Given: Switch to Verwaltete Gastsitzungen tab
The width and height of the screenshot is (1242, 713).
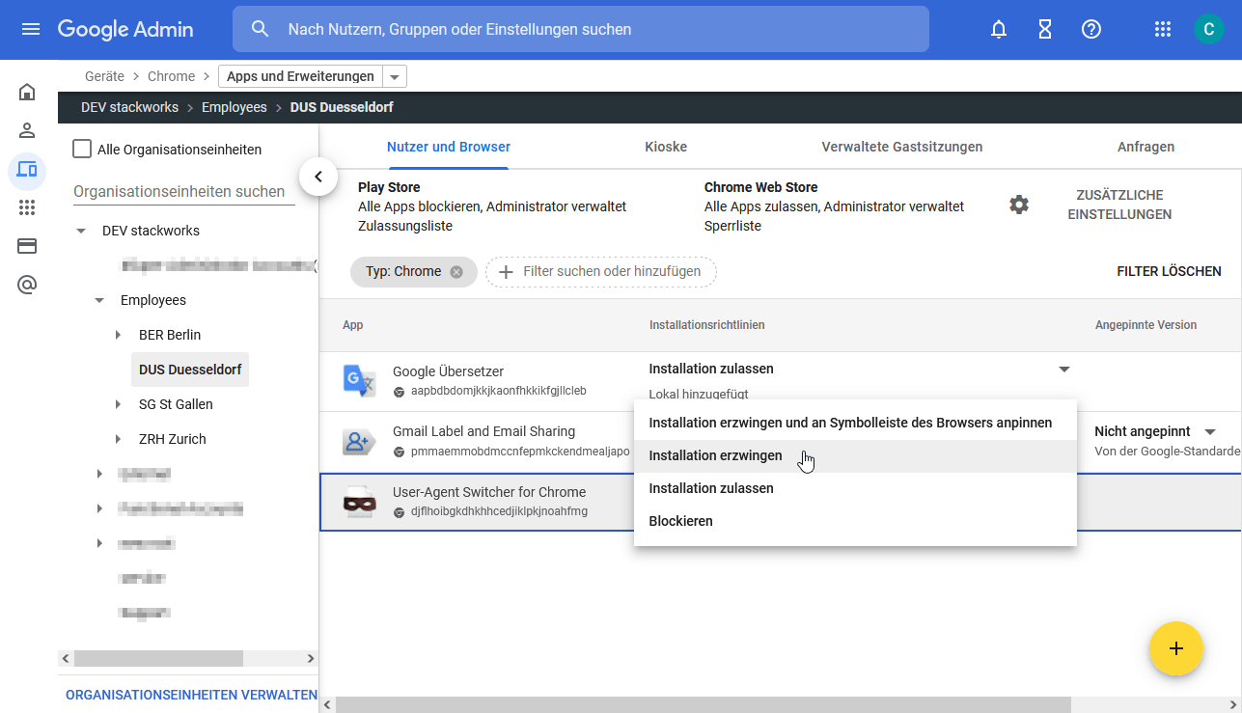Looking at the screenshot, I should click(x=902, y=147).
